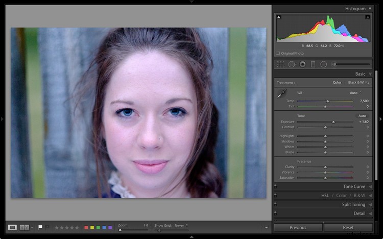
Task: Open the WB Auto preset dropdown
Action: (x=355, y=93)
